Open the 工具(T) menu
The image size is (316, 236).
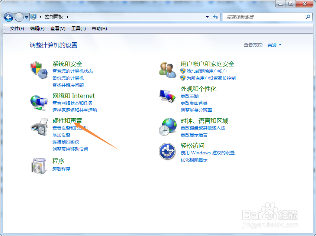[79, 29]
